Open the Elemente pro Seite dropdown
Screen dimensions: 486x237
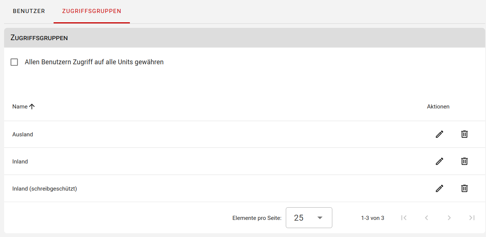(309, 218)
